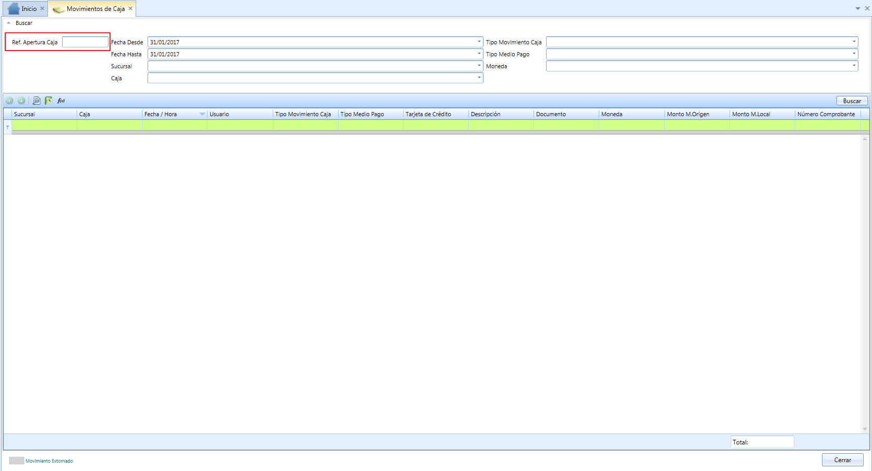Close the Inicio tab
The image size is (872, 471).
42,8
